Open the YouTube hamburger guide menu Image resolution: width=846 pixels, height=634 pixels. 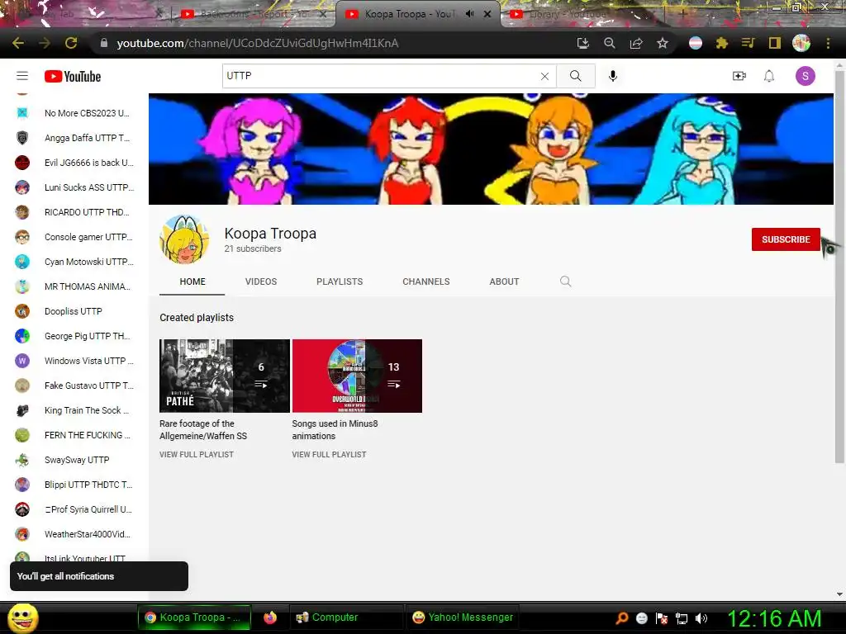pyautogui.click(x=22, y=76)
